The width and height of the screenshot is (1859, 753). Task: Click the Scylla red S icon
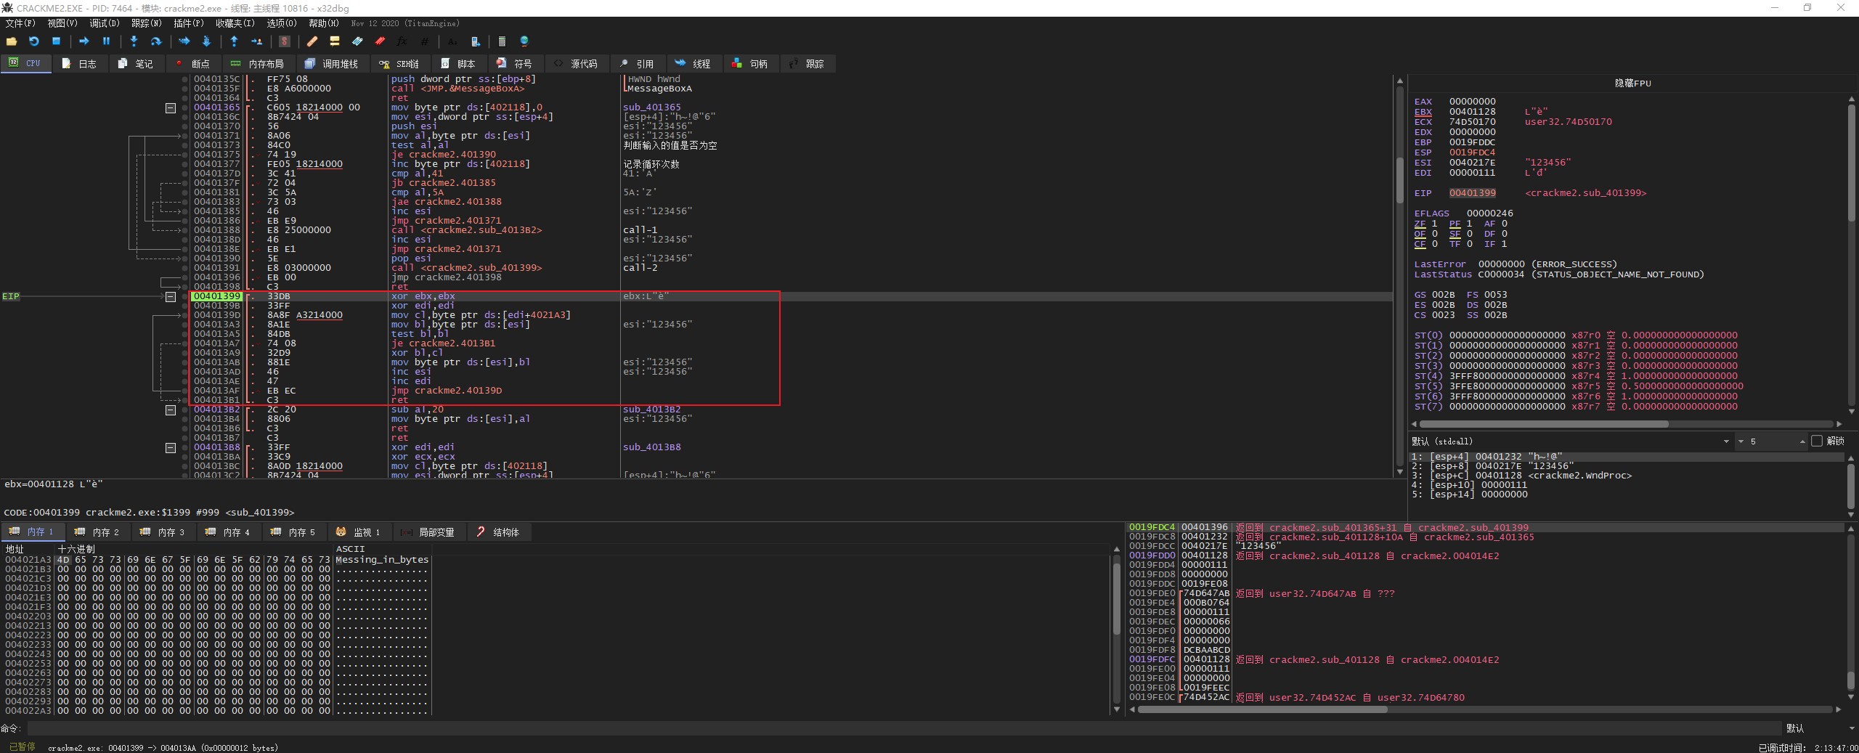[285, 41]
